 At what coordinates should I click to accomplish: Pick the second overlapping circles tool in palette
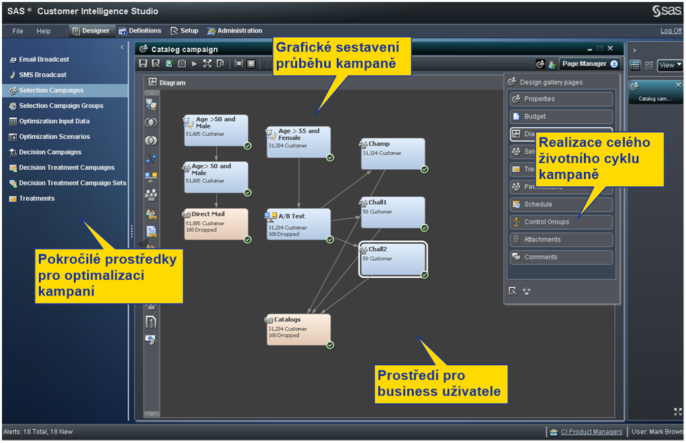[152, 141]
